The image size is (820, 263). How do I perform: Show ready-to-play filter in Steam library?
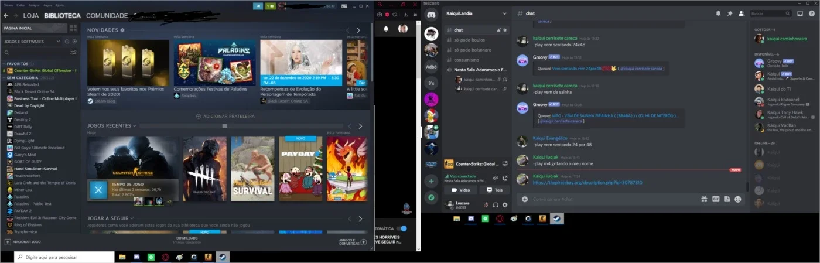coord(74,42)
